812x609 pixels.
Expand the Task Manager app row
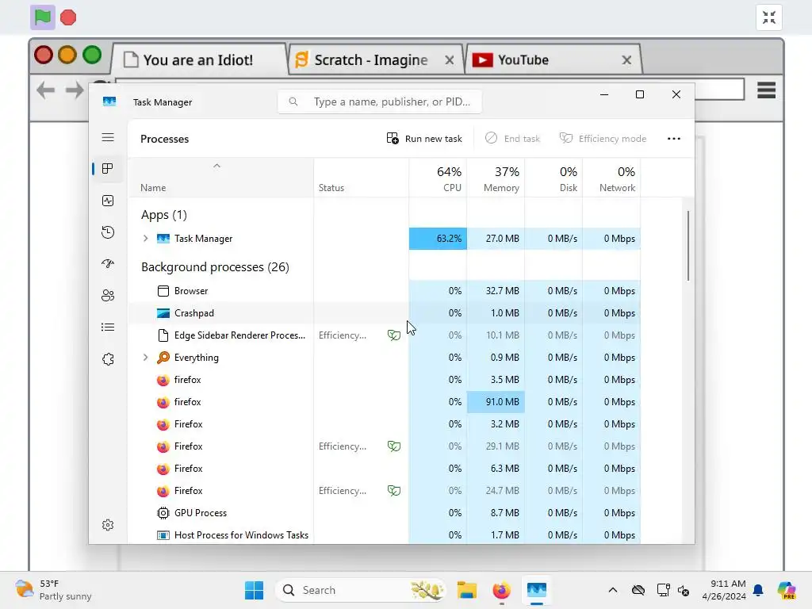tap(146, 238)
